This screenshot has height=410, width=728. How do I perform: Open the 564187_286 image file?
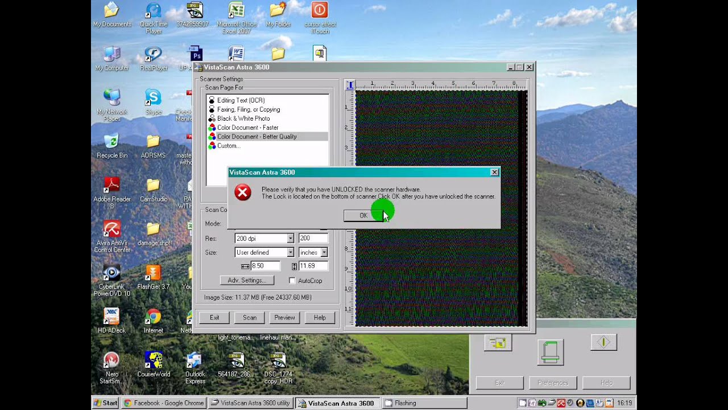tap(237, 365)
